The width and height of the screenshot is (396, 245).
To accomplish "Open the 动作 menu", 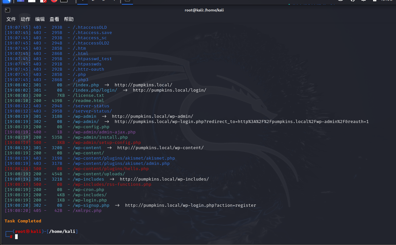I will (25, 19).
